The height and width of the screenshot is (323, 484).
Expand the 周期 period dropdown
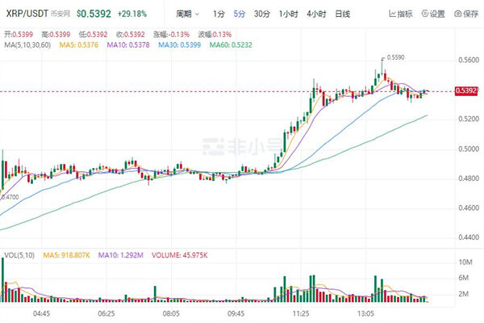pos(187,14)
